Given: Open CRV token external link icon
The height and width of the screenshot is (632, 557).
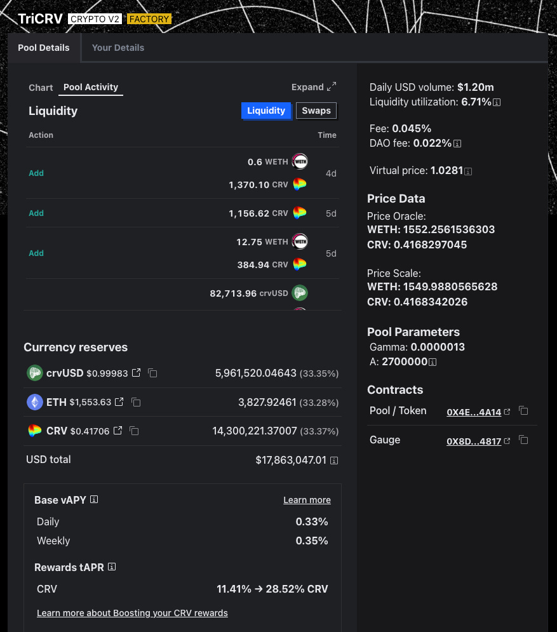Looking at the screenshot, I should tap(117, 431).
